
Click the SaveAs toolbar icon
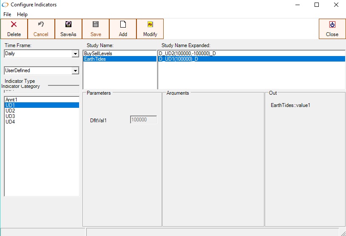68,25
